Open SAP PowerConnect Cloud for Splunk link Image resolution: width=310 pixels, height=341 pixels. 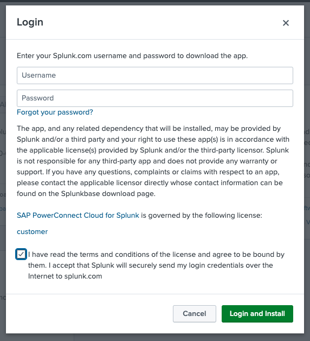pos(78,216)
